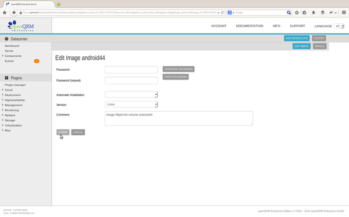This screenshot has height=217, width=349.
Task: Click inside the Comment text area
Action: tap(179, 118)
